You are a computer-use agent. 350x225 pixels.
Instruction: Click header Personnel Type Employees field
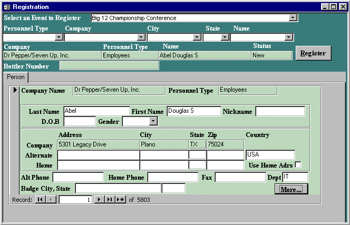tap(130, 55)
